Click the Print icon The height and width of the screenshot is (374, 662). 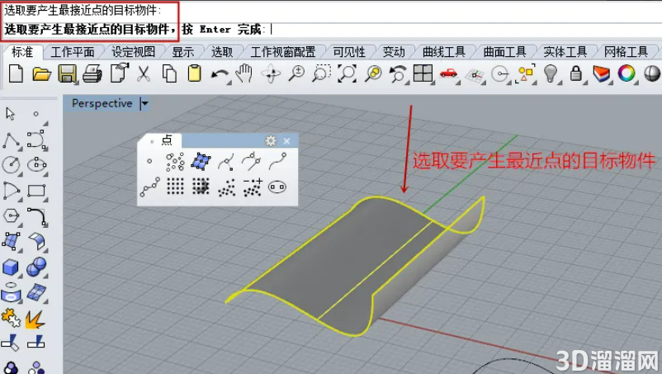point(92,73)
